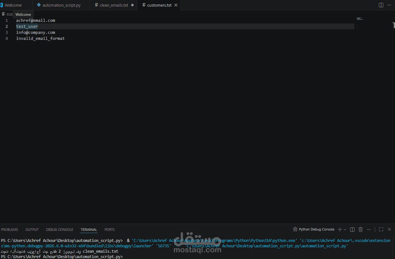
Task: Click the customers.txt breadcrumb file icon
Action: click(3, 14)
